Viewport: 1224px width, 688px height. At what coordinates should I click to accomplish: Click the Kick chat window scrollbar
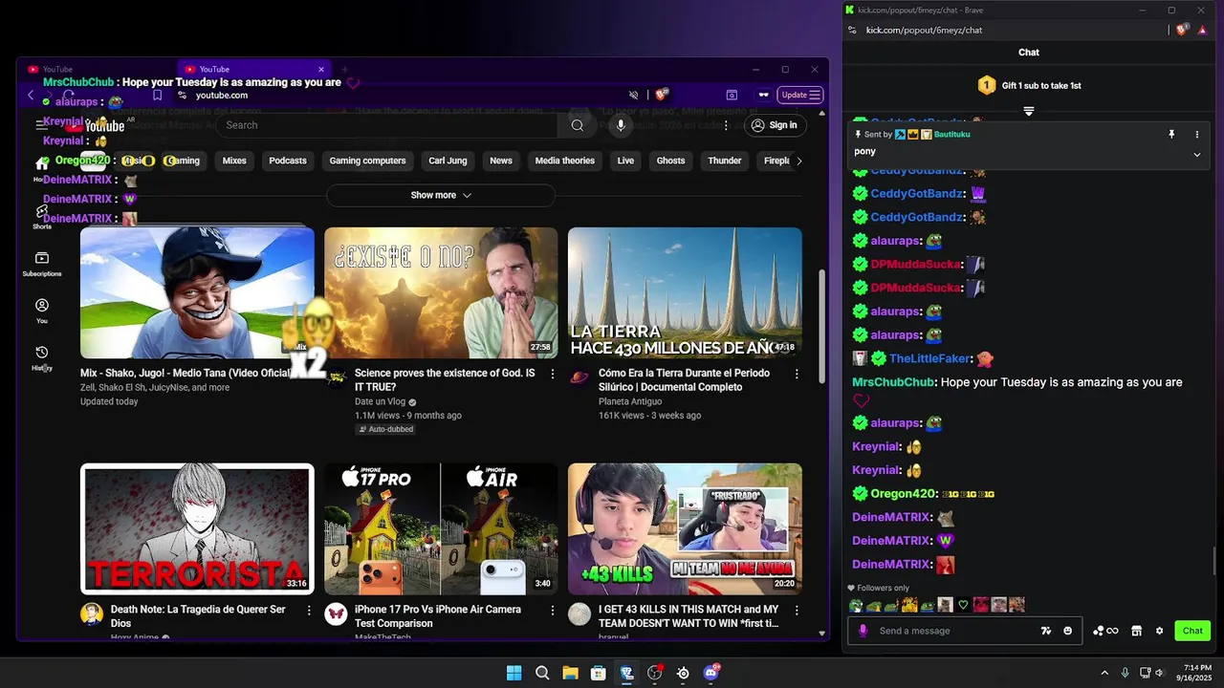click(x=1216, y=560)
